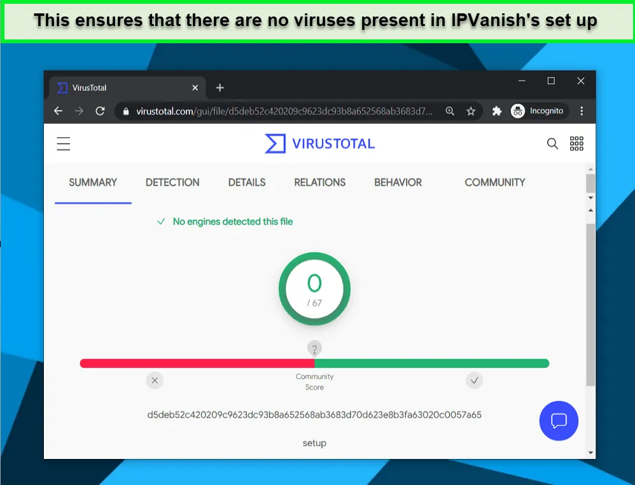The height and width of the screenshot is (485, 635).
Task: Open the VirusTotal search icon
Action: (x=552, y=144)
